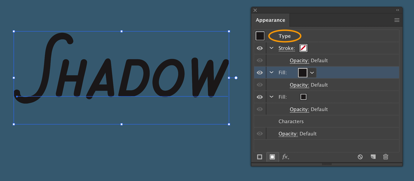Open the Appearance panel flyout menu
This screenshot has height=181, width=414.
tap(397, 20)
